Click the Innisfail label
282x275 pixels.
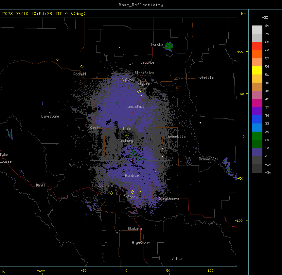pyautogui.click(x=136, y=106)
